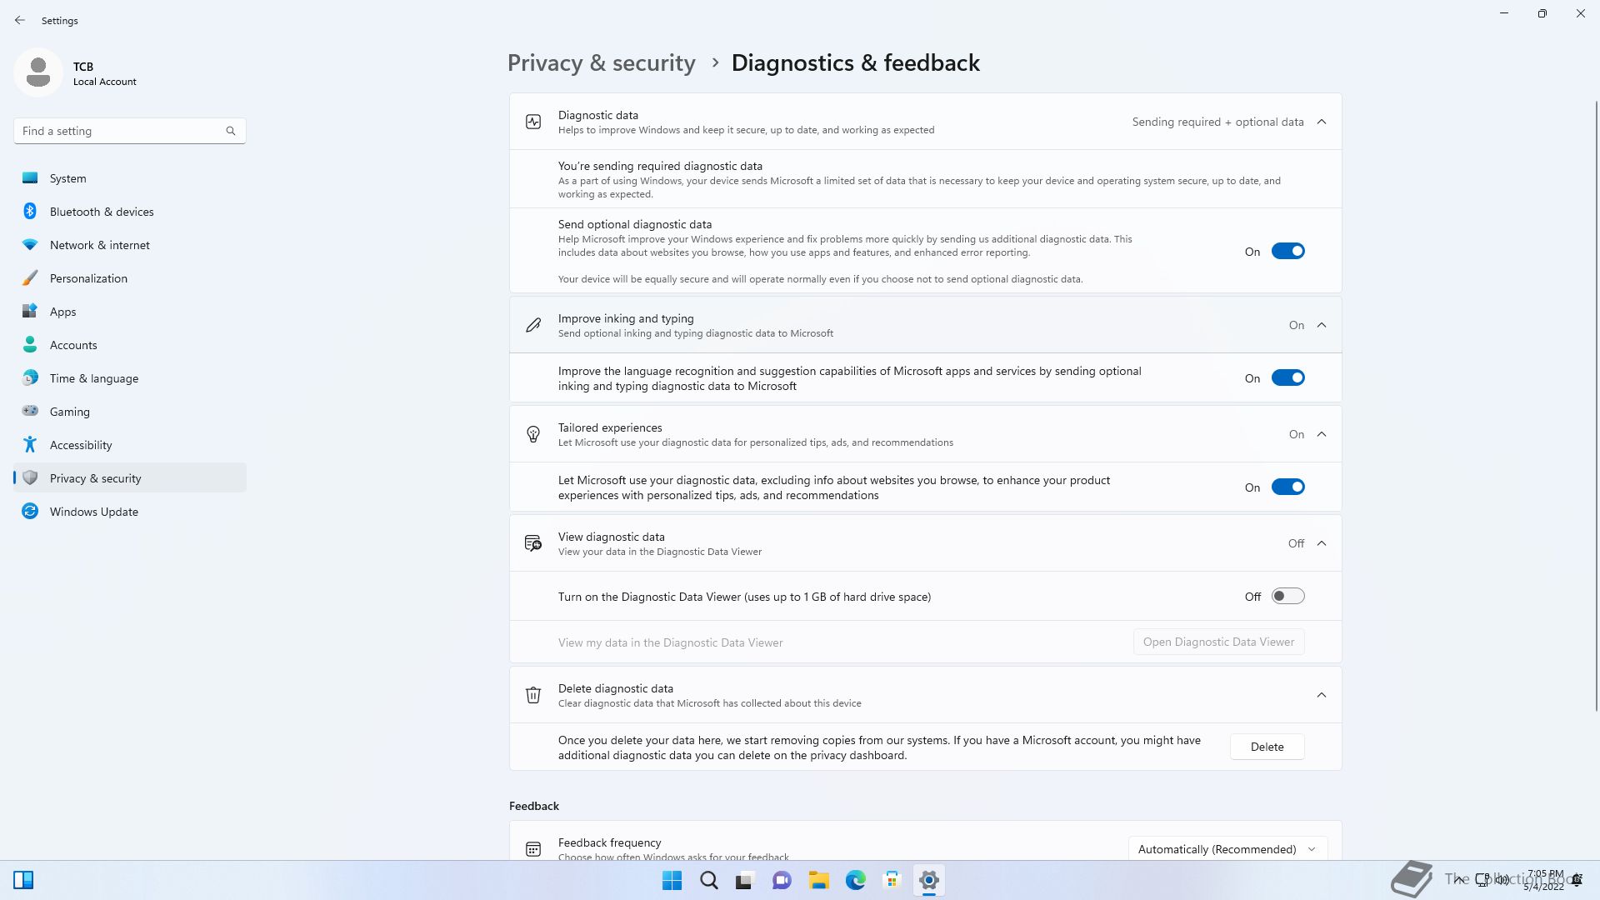Click in the Find a setting field
This screenshot has height=900, width=1600.
coord(129,131)
